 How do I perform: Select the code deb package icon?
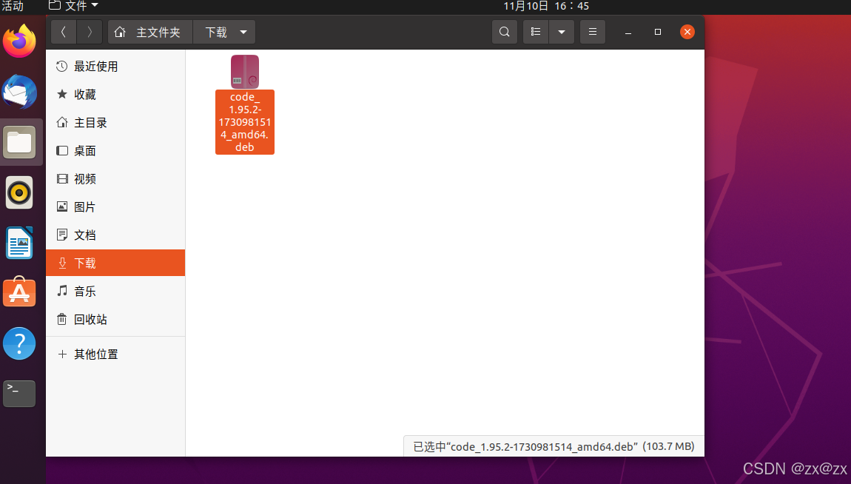point(245,72)
